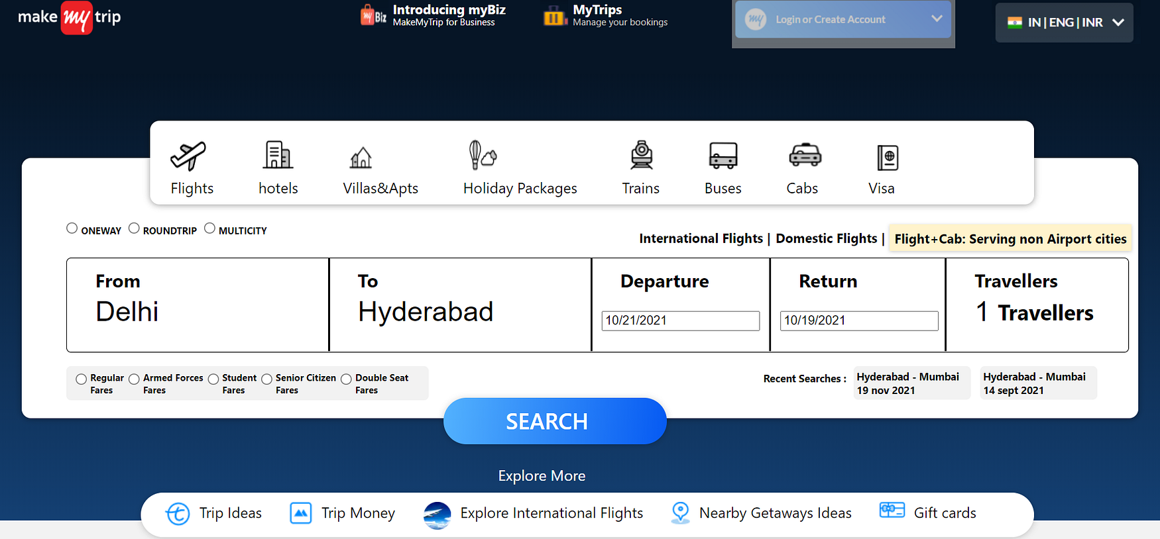This screenshot has height=539, width=1160.
Task: Open the Travellers selector
Action: point(1037,305)
